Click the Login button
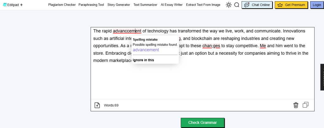Viewport: 324px width, 128px height. [x=316, y=5]
